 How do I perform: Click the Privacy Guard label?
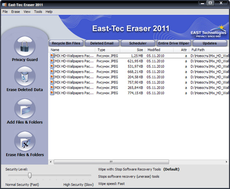point(25,60)
